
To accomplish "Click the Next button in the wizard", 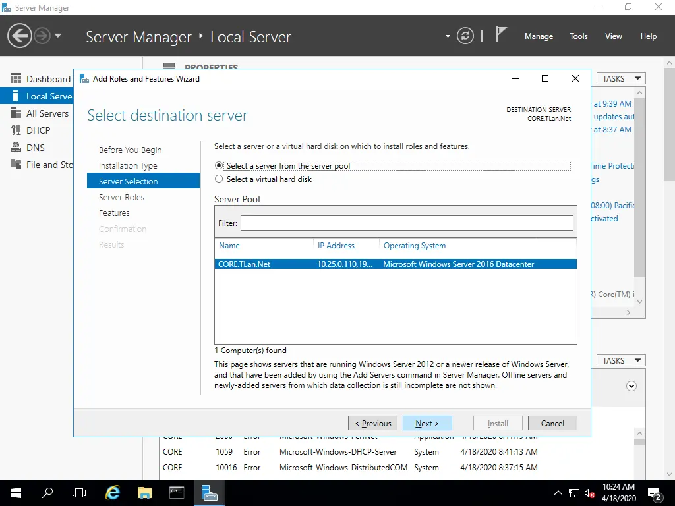I will (x=427, y=423).
